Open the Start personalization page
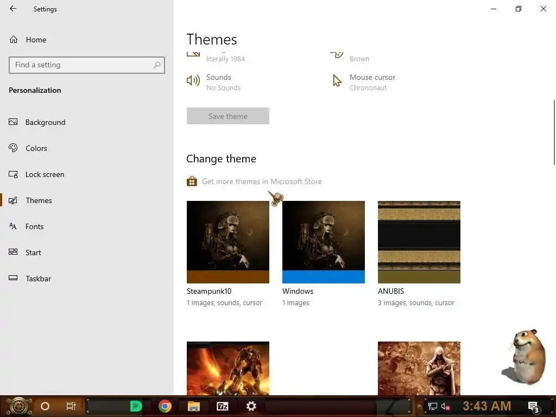Screen dimensions: 556x417 pyautogui.click(x=33, y=252)
